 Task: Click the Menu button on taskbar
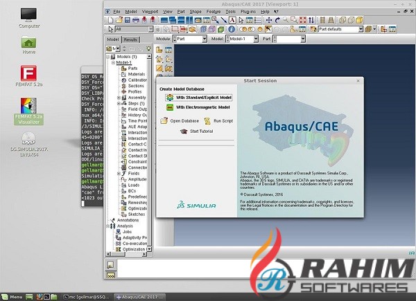click(12, 297)
